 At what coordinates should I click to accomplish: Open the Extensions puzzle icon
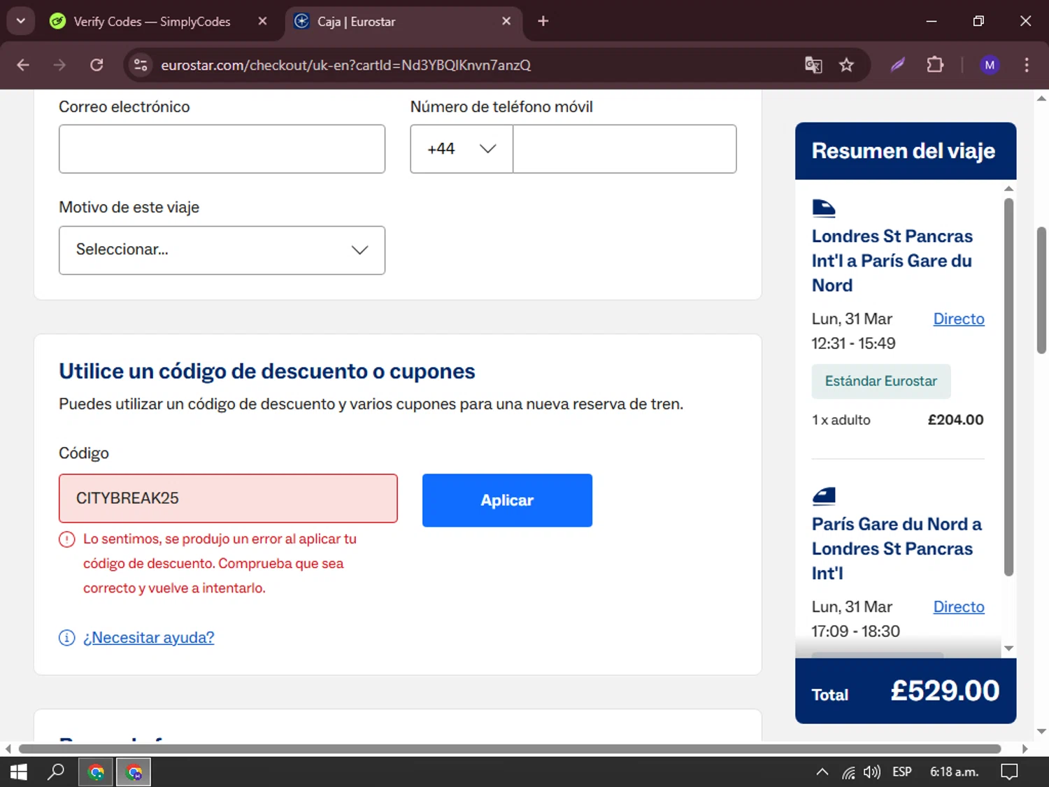pyautogui.click(x=935, y=65)
